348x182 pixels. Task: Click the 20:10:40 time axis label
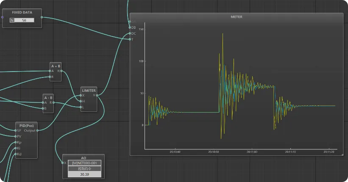click(x=175, y=152)
